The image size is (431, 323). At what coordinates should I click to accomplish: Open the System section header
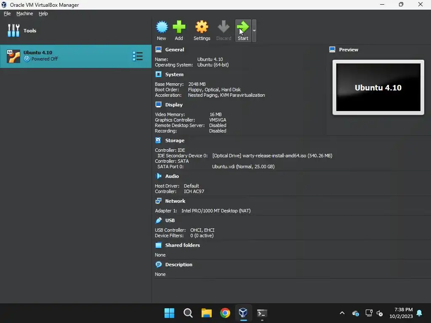(x=174, y=74)
